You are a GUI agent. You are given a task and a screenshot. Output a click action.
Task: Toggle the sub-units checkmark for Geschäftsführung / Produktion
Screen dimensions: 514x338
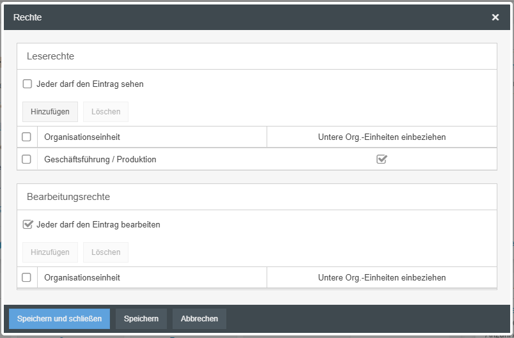(x=382, y=159)
